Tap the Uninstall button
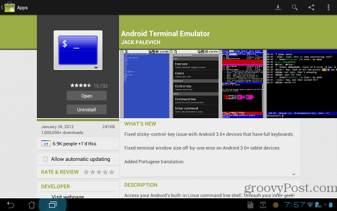Viewport: 337px width, 211px height. pos(86,109)
